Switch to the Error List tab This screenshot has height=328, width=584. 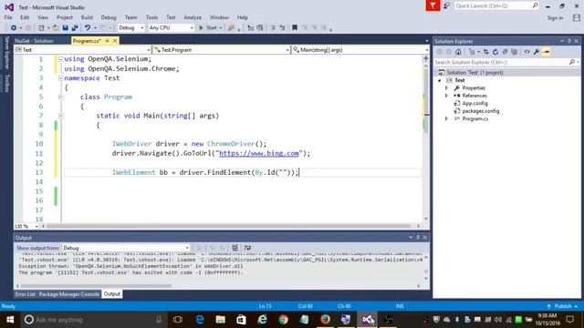coord(25,294)
